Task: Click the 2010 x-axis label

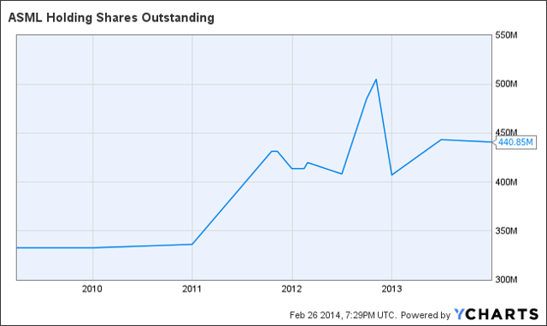Action: (x=92, y=288)
